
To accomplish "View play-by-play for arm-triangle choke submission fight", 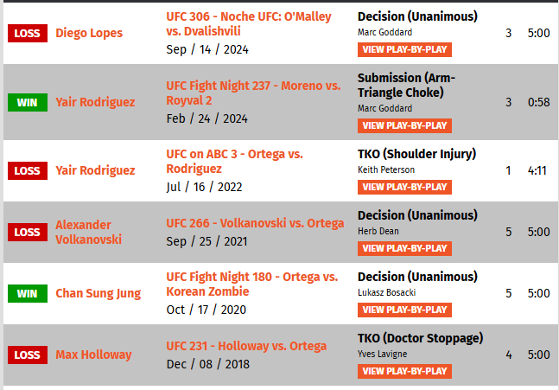I will [404, 125].
